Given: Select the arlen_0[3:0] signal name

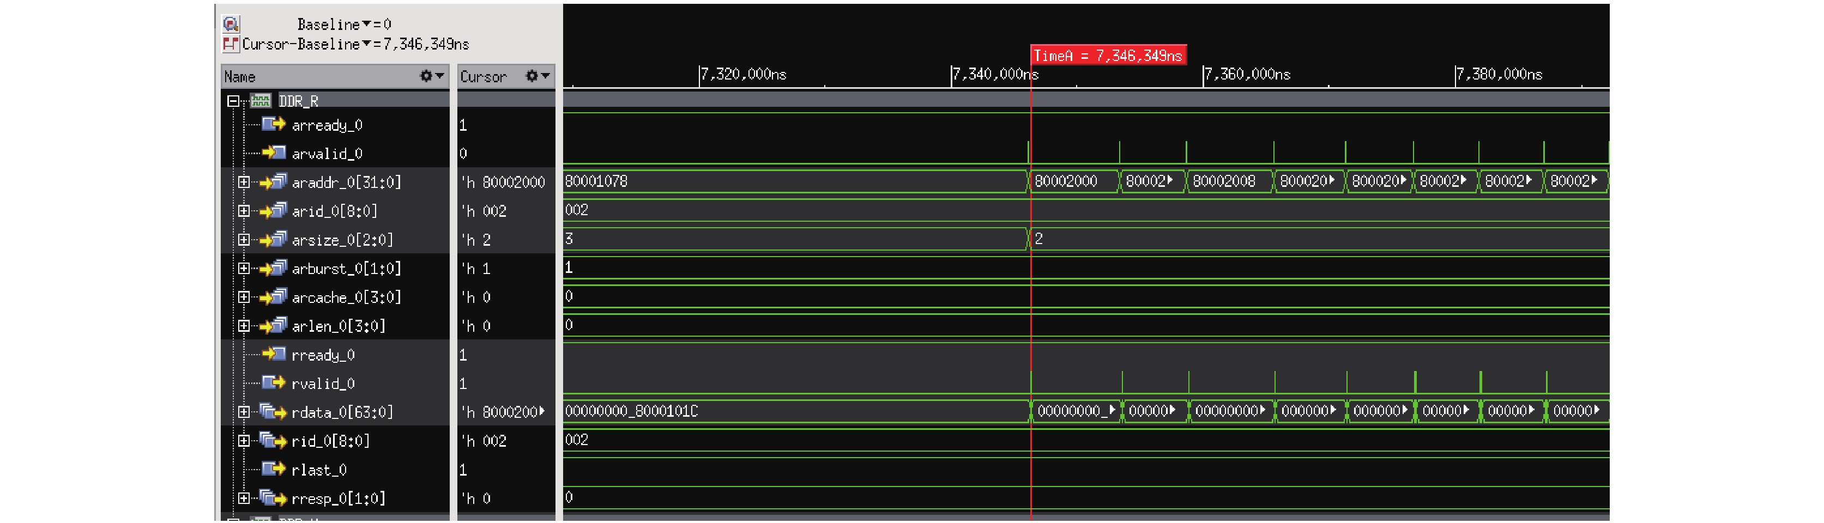Looking at the screenshot, I should [x=339, y=326].
